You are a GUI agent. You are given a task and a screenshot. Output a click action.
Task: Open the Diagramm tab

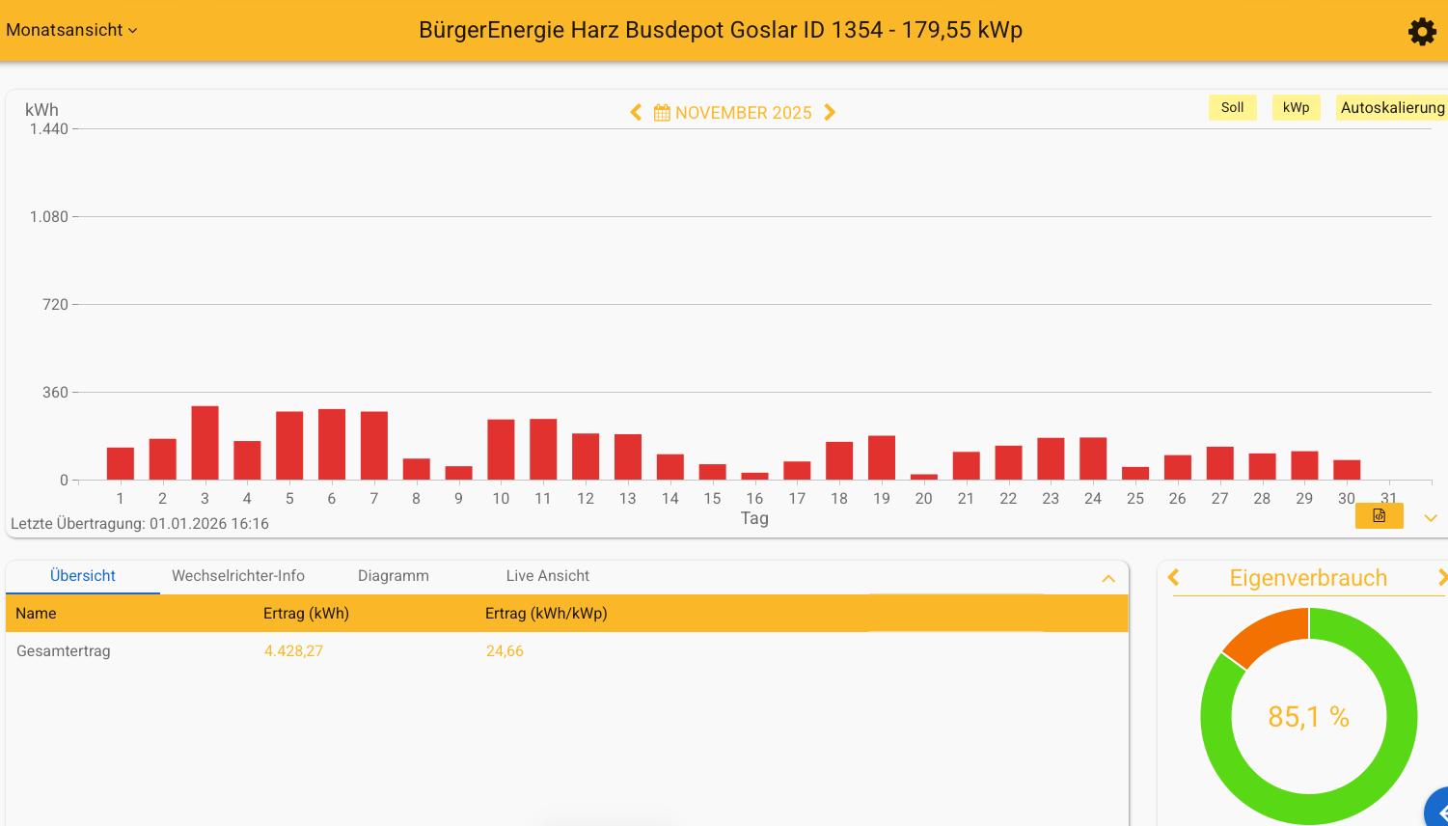[x=393, y=576]
